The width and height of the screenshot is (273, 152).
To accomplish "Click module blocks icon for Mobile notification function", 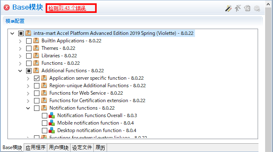I will [52, 123].
